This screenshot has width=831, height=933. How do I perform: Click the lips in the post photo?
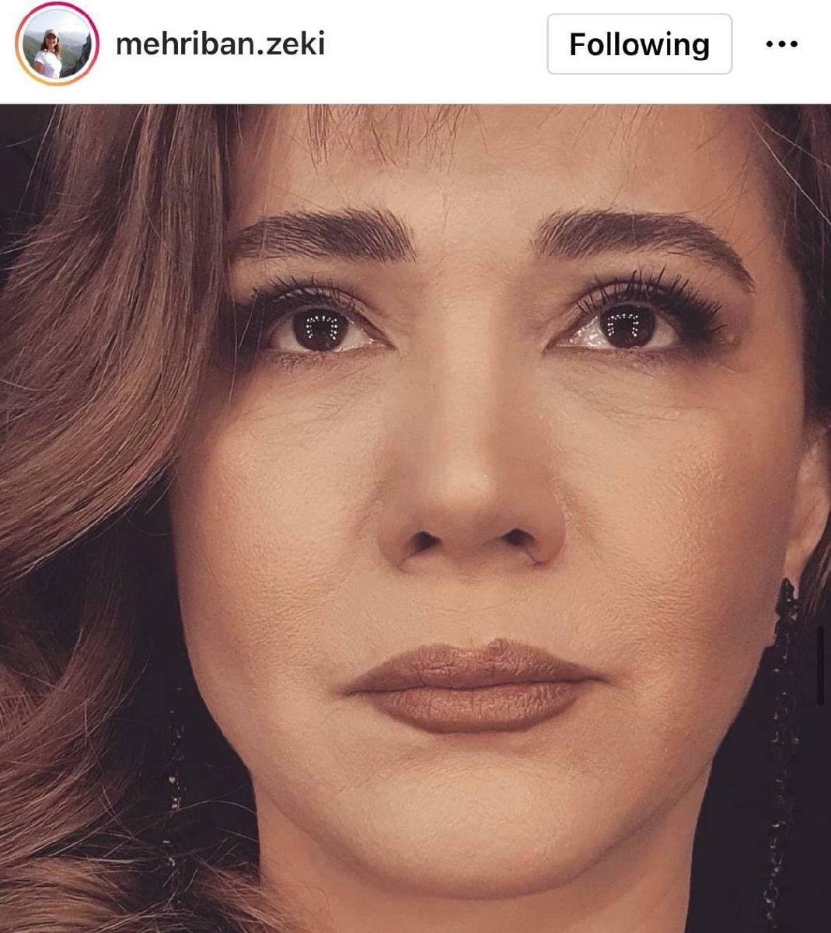tap(472, 687)
